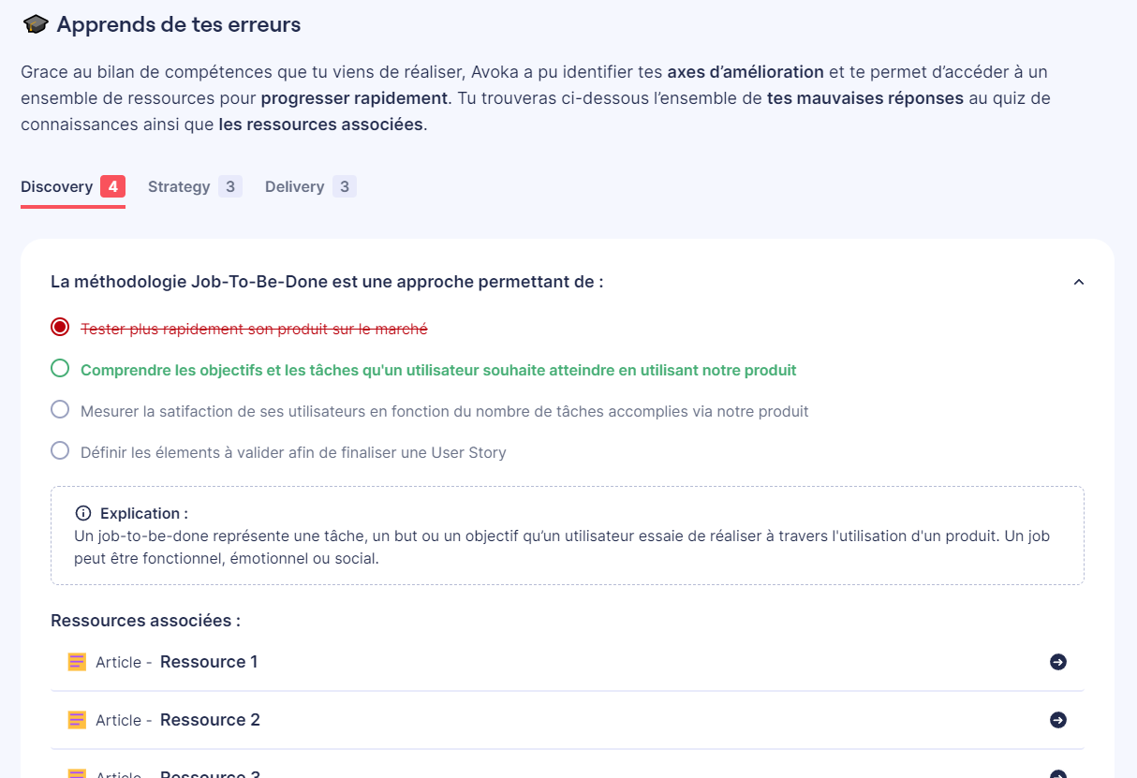
Task: Open Ressource 2 via its arrow icon
Action: (x=1058, y=720)
